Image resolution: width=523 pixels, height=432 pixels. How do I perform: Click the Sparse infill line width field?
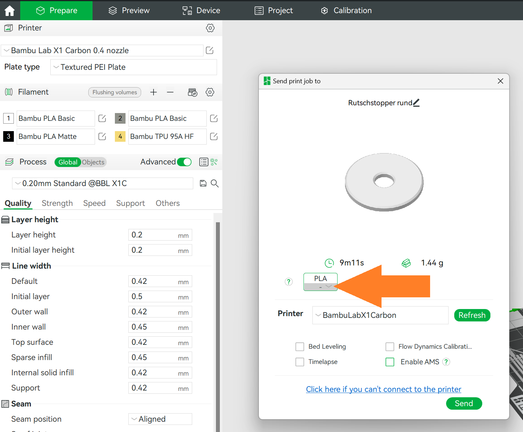(x=160, y=357)
